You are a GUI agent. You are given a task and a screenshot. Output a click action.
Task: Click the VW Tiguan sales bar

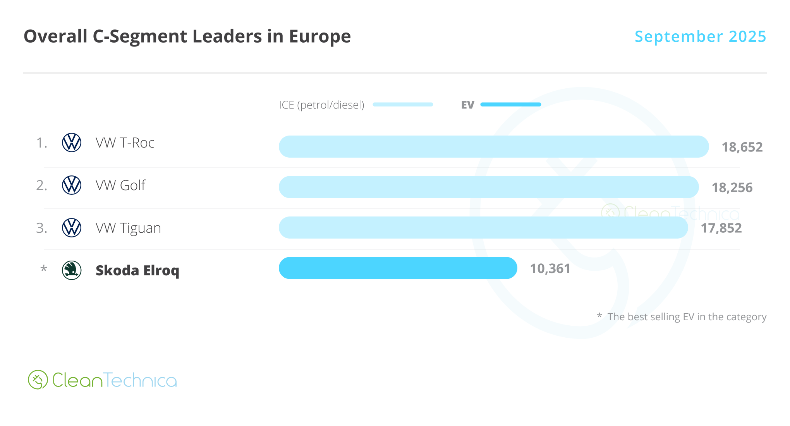click(x=483, y=228)
